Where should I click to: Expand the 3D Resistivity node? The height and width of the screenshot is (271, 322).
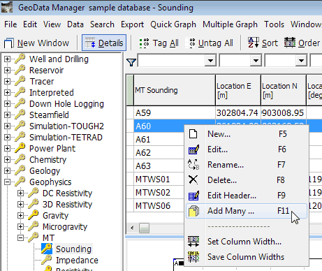[x=20, y=205]
